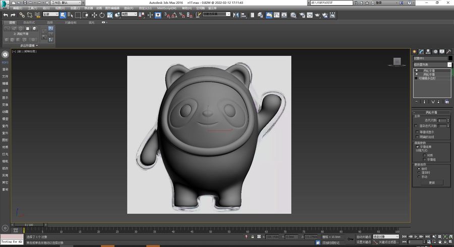454x247 pixels.
Task: Enable the 等值线显示 checkbox
Action: tap(418, 132)
